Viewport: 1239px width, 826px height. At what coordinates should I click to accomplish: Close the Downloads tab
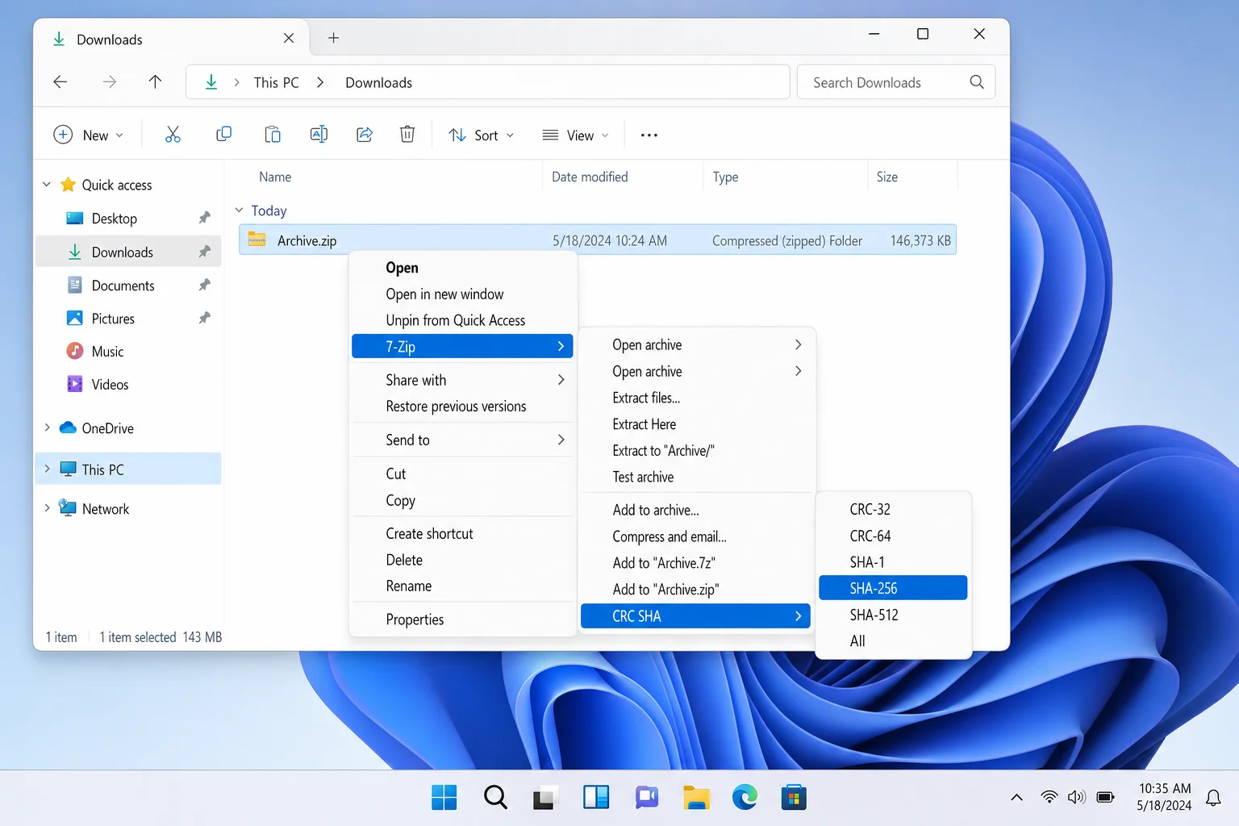pyautogui.click(x=289, y=38)
